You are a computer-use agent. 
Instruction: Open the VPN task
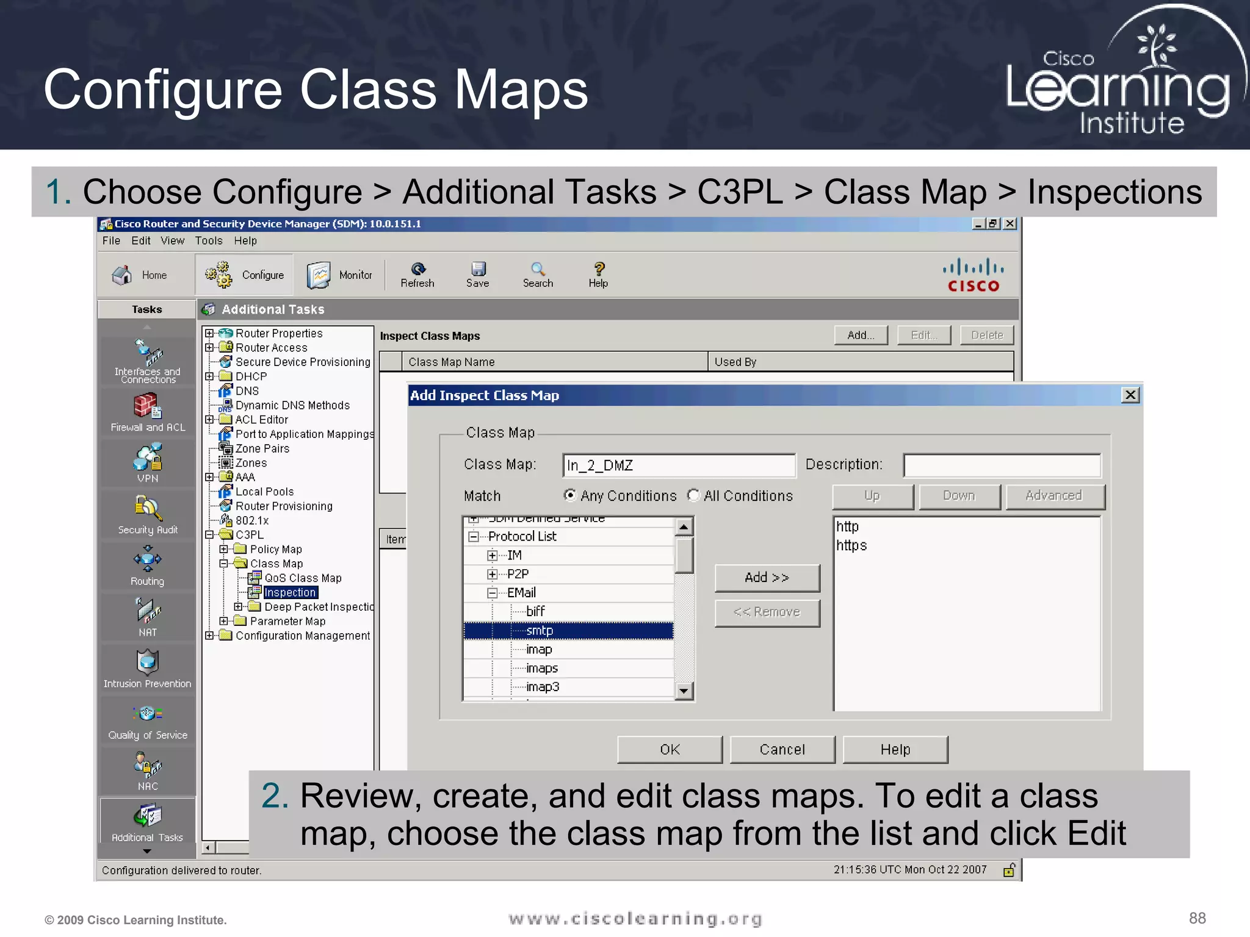[x=147, y=464]
